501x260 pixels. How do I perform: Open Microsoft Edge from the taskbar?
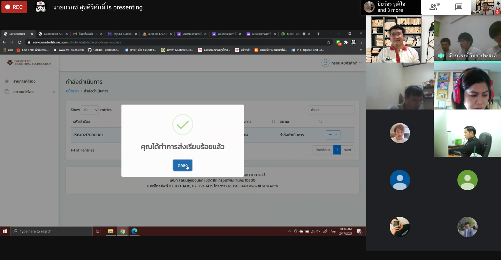(134, 231)
